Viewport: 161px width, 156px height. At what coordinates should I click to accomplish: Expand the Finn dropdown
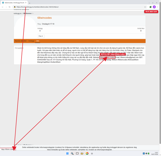point(41,36)
